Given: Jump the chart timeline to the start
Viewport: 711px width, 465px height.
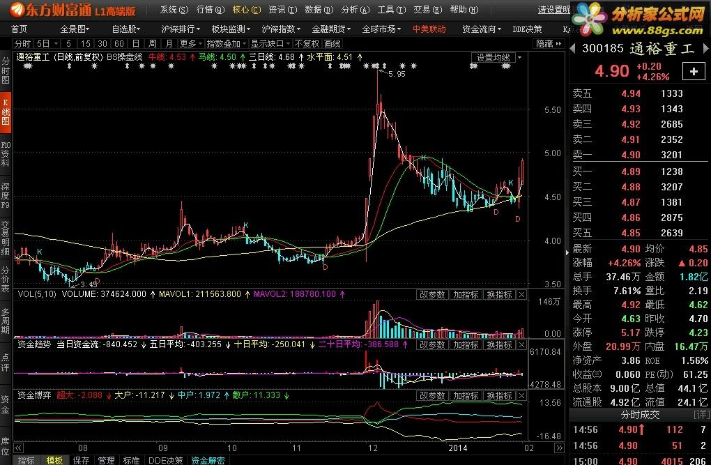Looking at the screenshot, I should (x=18, y=448).
